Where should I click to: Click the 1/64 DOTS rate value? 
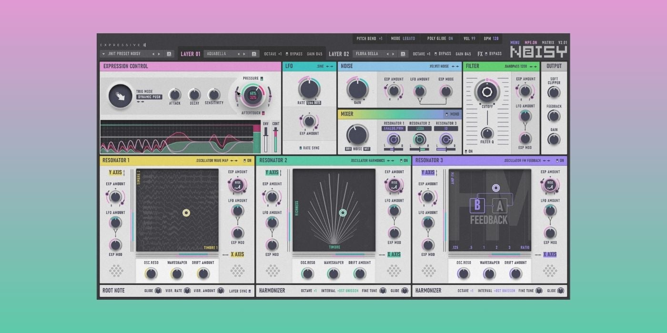coord(314,103)
